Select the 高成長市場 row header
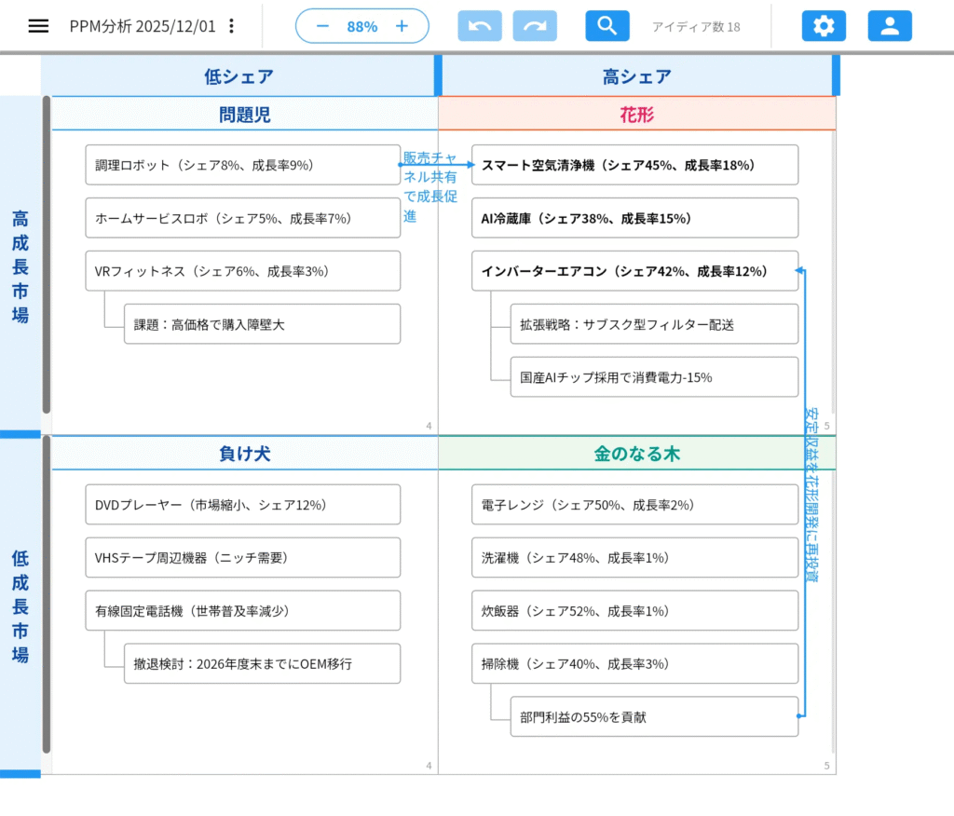The width and height of the screenshot is (954, 816). [20, 265]
